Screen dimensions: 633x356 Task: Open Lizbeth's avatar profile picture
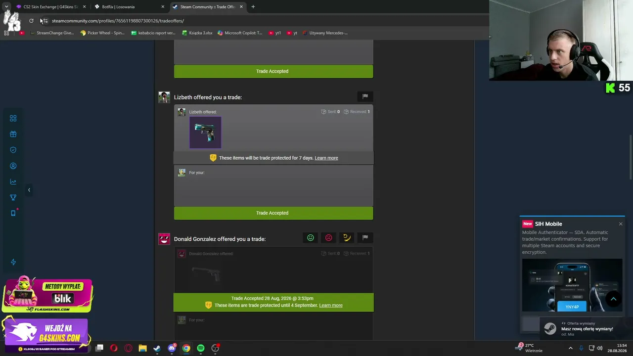tap(164, 97)
